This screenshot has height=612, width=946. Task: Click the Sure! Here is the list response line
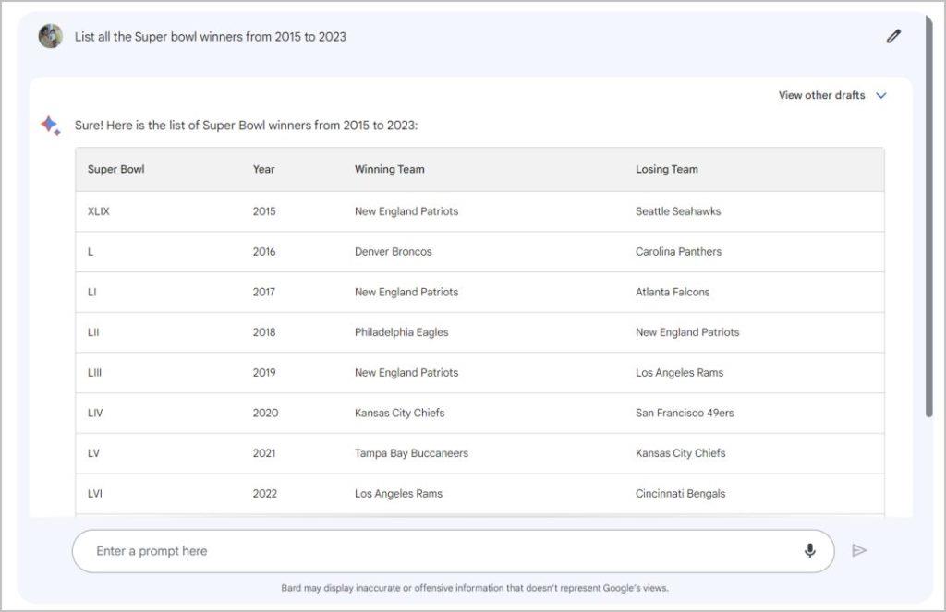tap(246, 126)
